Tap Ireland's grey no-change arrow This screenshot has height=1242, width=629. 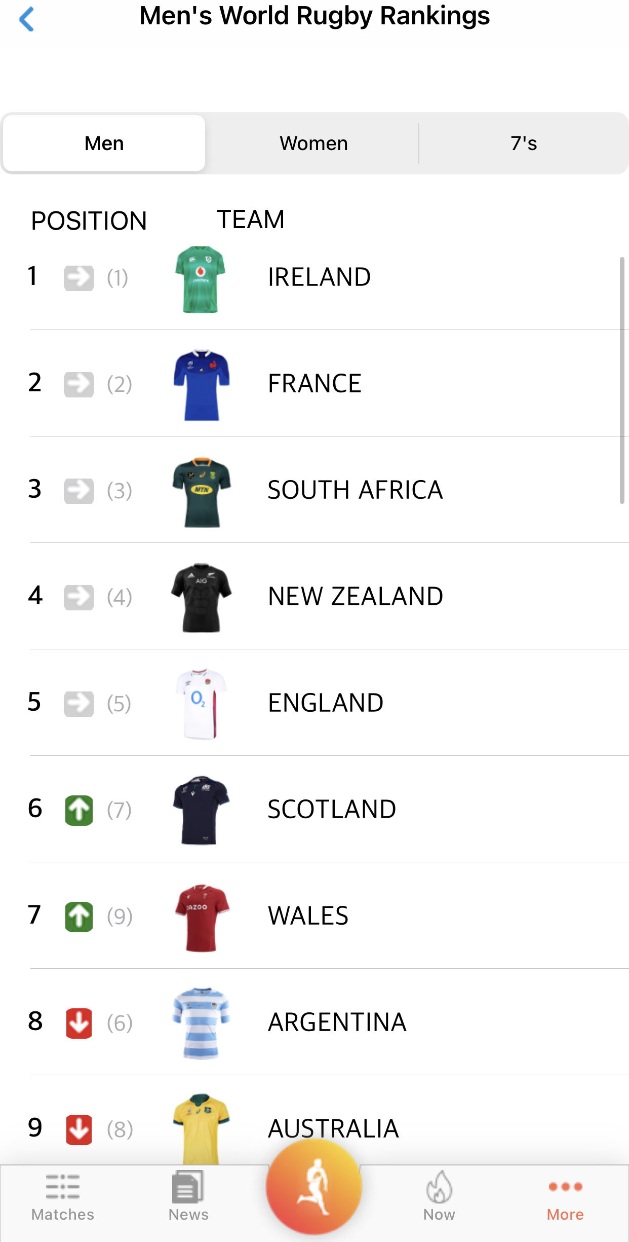coord(79,278)
